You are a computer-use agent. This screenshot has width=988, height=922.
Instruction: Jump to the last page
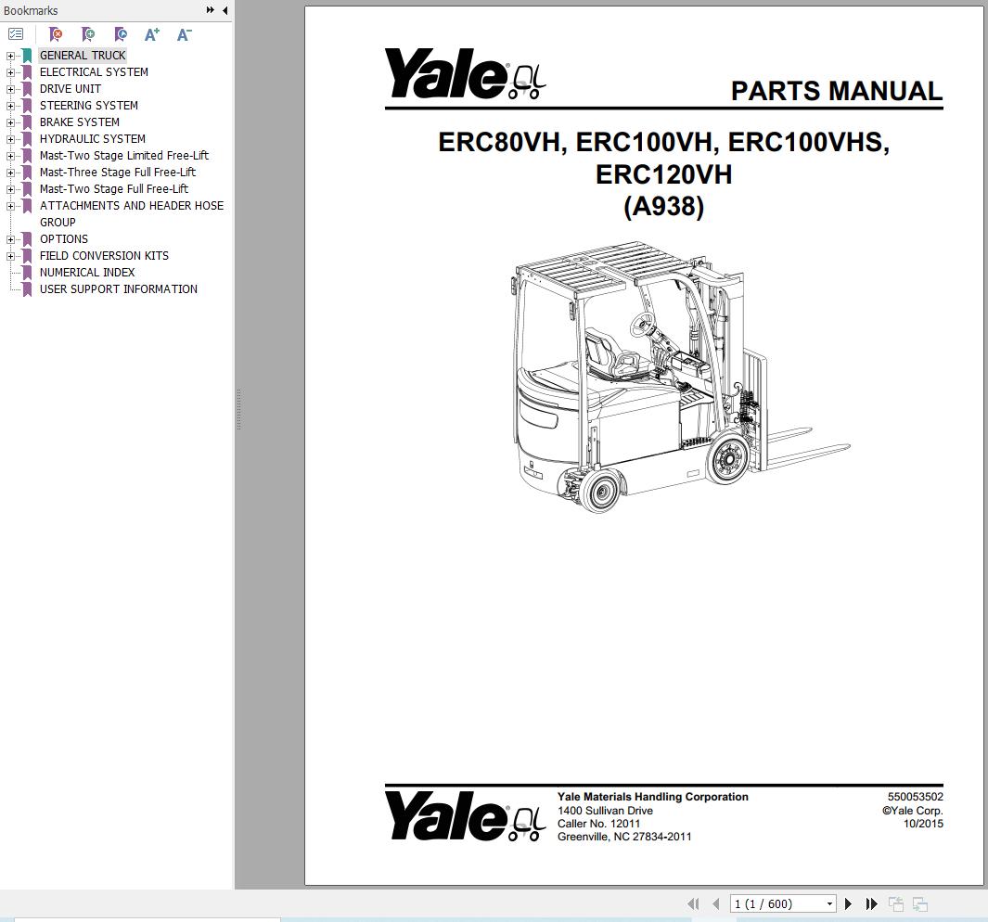tap(872, 903)
